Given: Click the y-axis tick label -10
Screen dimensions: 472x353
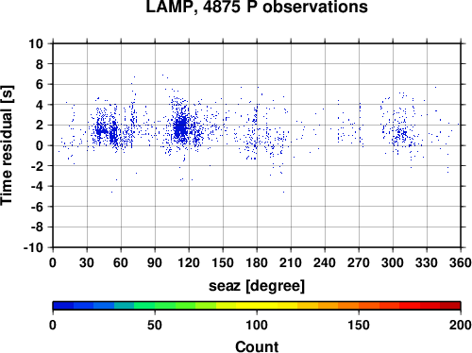Looking at the screenshot, I should tap(33, 247).
